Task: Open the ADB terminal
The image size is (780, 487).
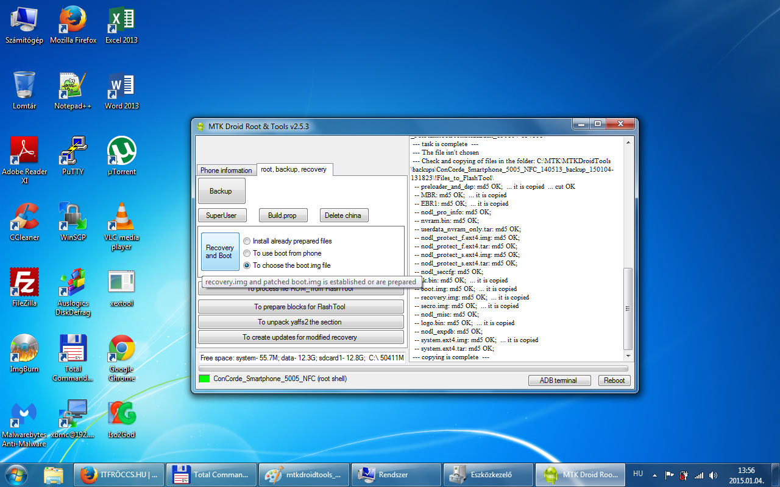Action: point(558,380)
